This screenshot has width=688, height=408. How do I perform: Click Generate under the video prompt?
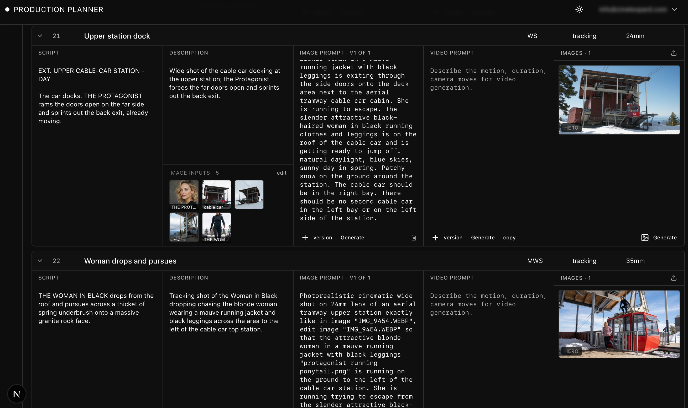(483, 238)
